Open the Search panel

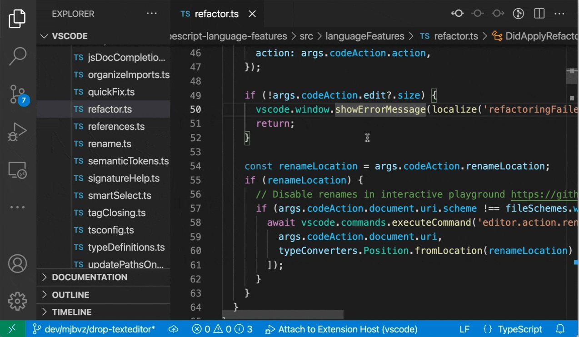click(x=17, y=55)
